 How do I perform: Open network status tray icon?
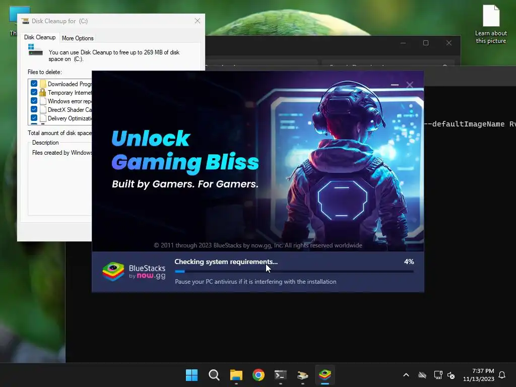[438, 375]
